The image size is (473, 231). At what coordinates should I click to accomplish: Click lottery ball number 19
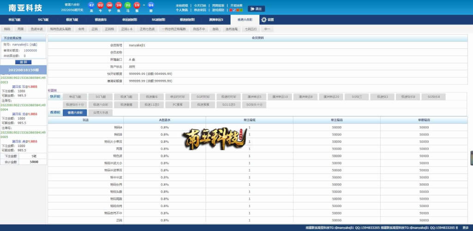coord(137,5)
